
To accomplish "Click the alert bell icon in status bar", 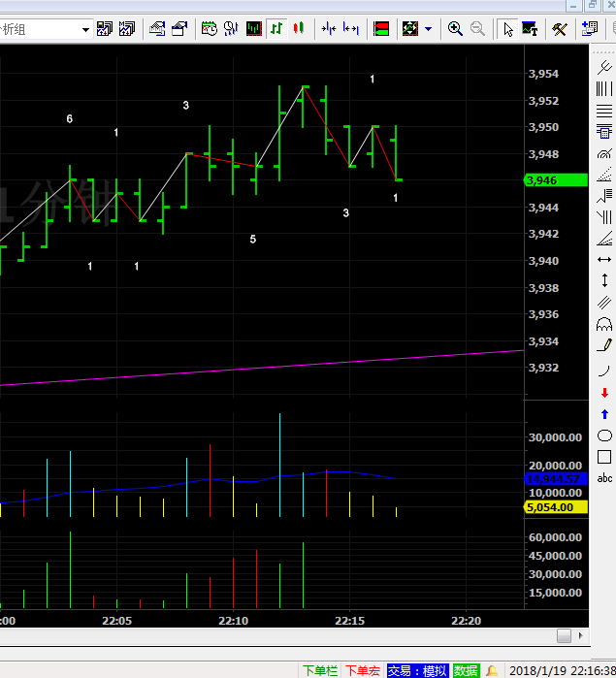I will click(492, 670).
